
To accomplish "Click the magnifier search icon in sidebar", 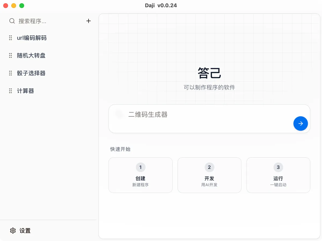I will pos(12,21).
